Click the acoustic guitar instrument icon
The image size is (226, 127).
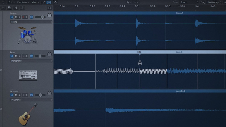click(28, 114)
